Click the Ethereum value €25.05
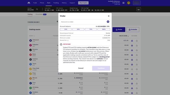This screenshot has height=95, width=170. tap(126, 41)
